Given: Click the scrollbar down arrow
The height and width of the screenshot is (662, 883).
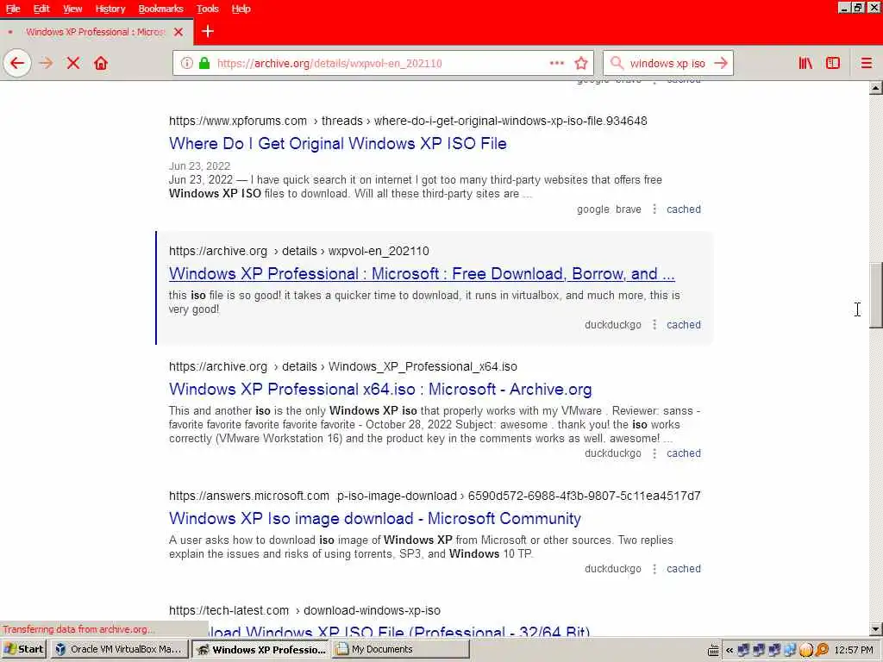Looking at the screenshot, I should 876,629.
